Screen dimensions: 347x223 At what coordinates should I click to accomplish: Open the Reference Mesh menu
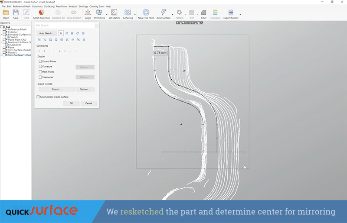tap(22, 6)
